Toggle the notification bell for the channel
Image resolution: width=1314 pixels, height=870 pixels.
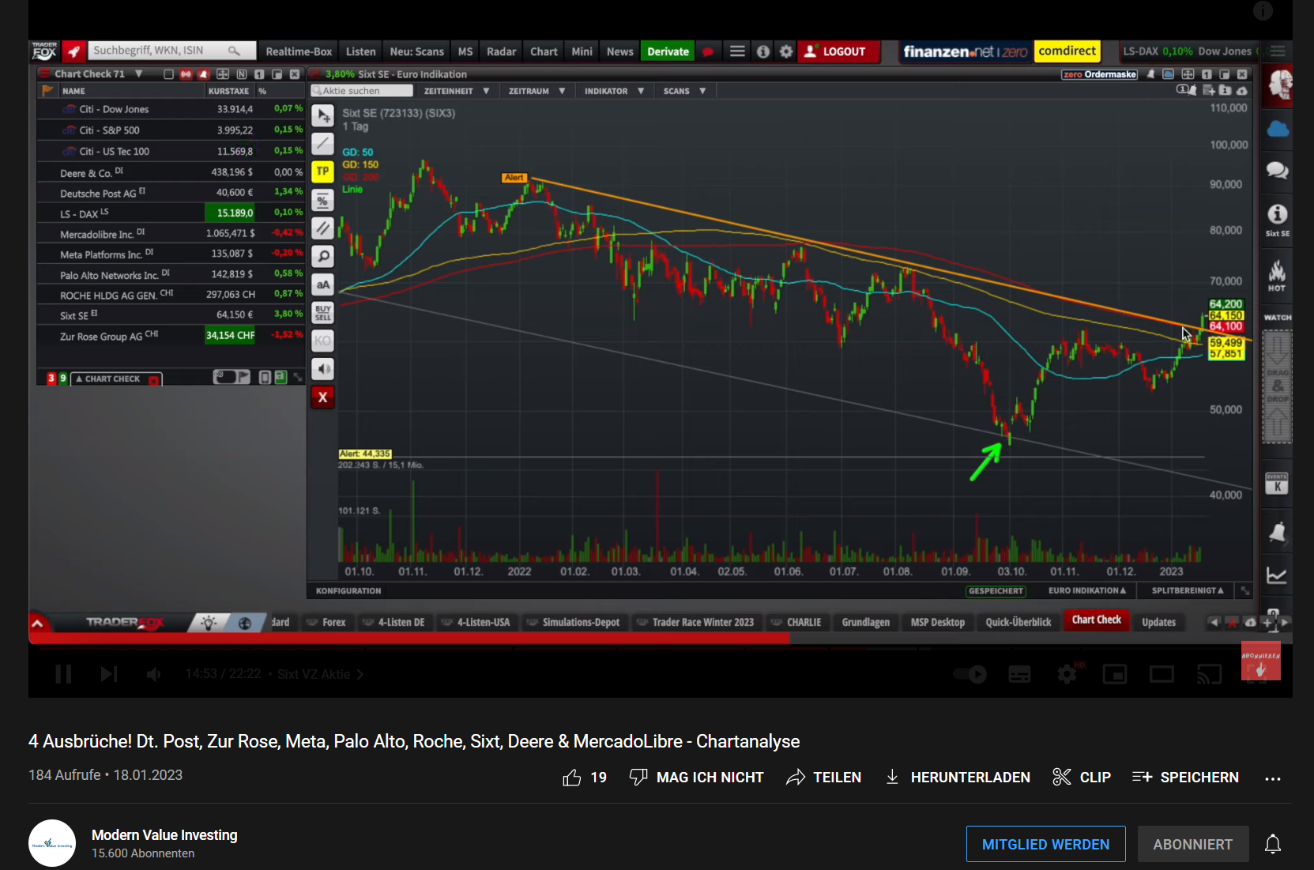[x=1273, y=845]
